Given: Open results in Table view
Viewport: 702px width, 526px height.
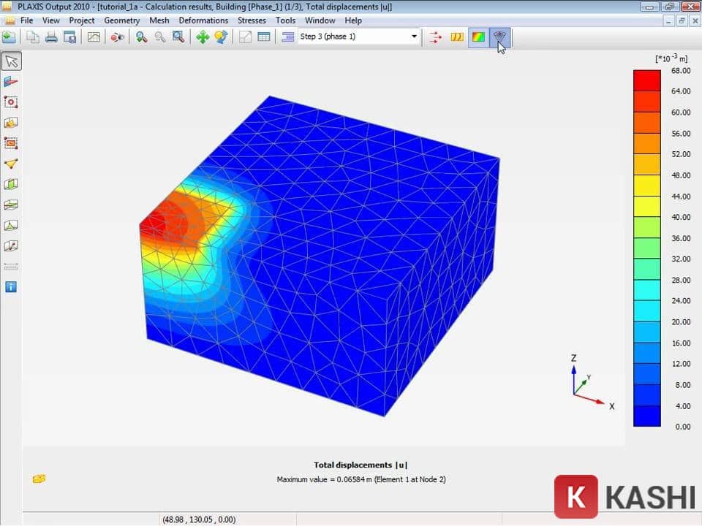Looking at the screenshot, I should [263, 37].
